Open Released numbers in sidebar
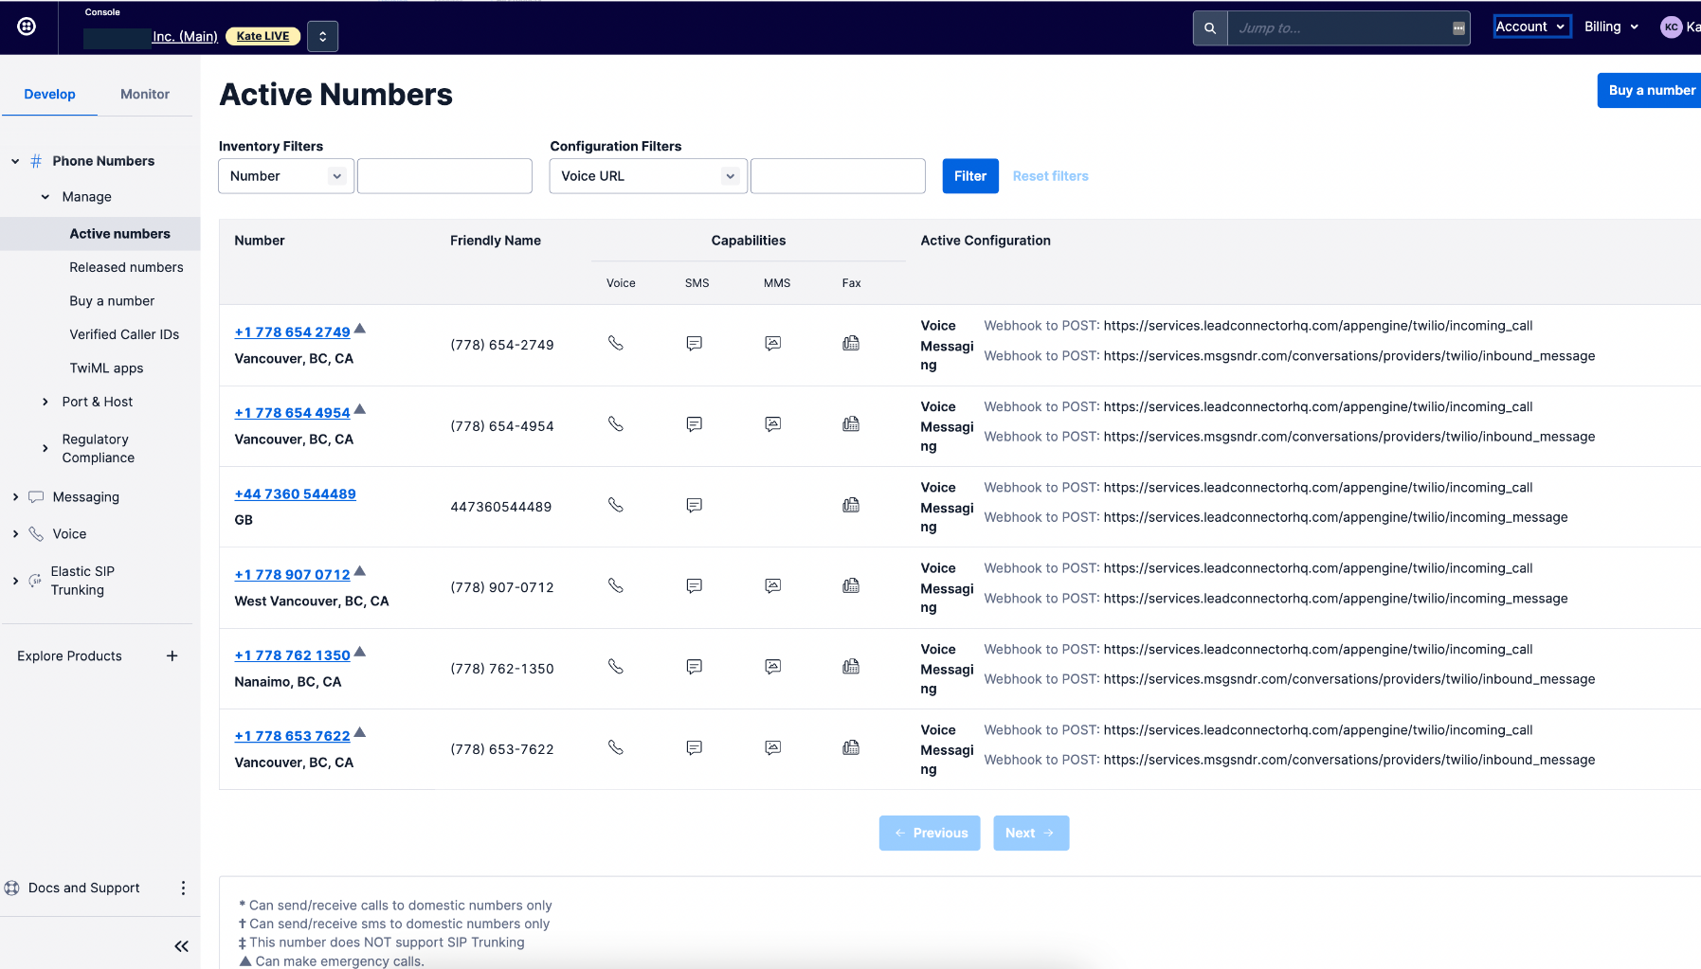The height and width of the screenshot is (969, 1701). pos(126,267)
